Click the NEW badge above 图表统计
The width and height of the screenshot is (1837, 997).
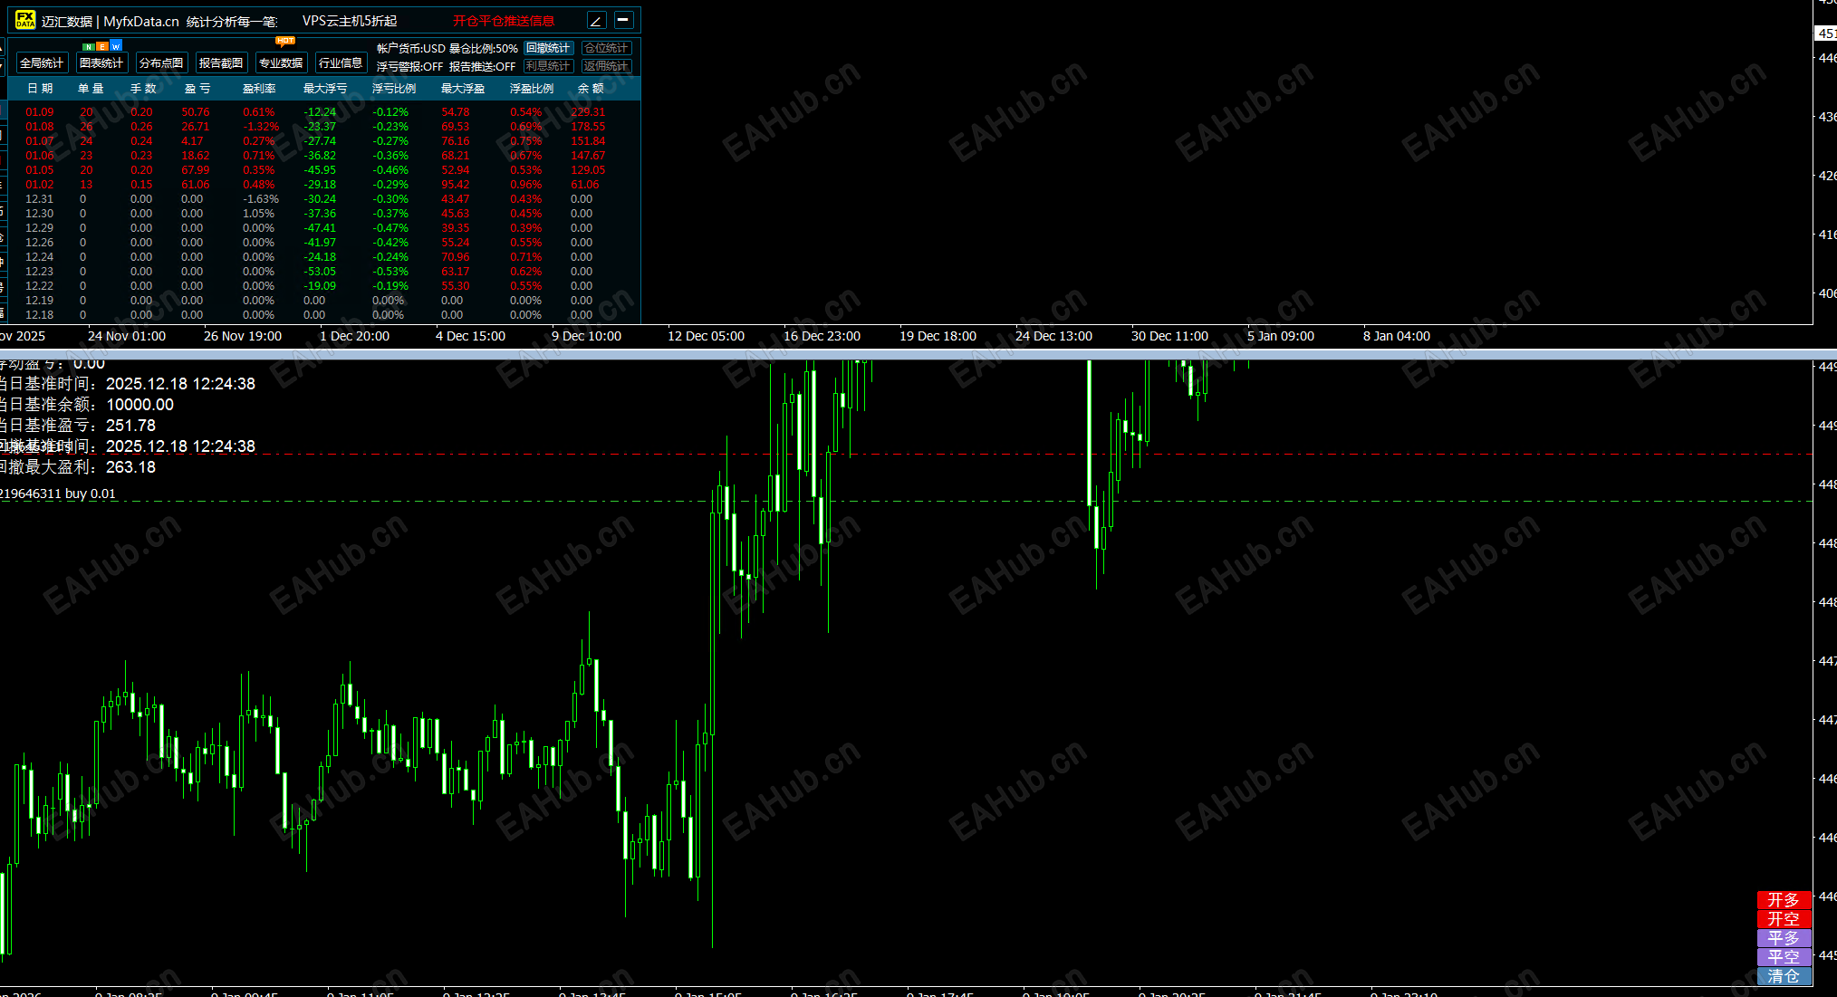click(x=101, y=46)
